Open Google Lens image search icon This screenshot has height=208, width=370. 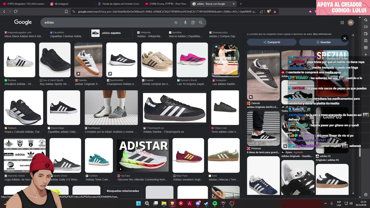(x=193, y=22)
